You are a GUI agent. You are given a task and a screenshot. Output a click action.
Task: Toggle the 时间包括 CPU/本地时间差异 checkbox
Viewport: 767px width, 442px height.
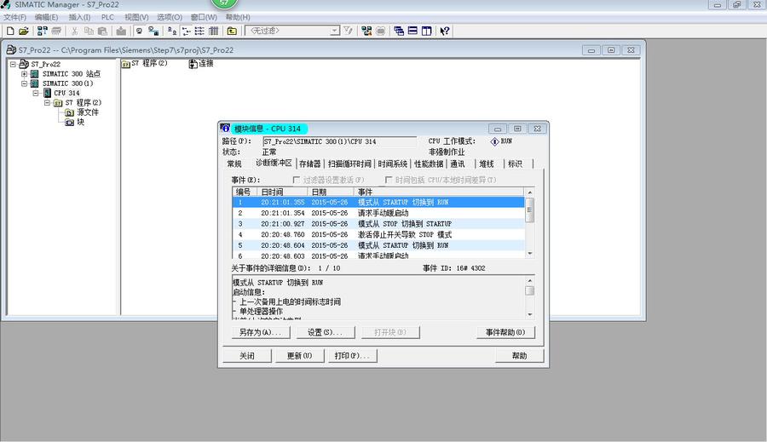click(x=389, y=180)
